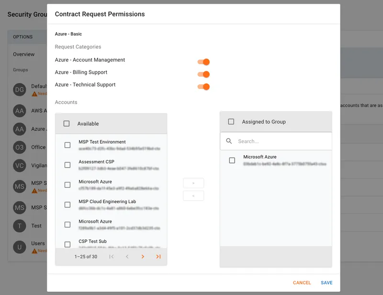
Task: Select all Assigned to Group checkbox
Action: (x=231, y=122)
